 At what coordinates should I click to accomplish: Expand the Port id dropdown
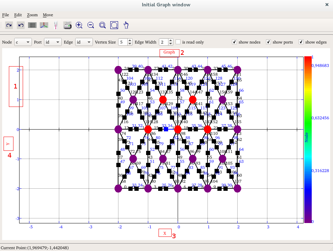click(53, 42)
